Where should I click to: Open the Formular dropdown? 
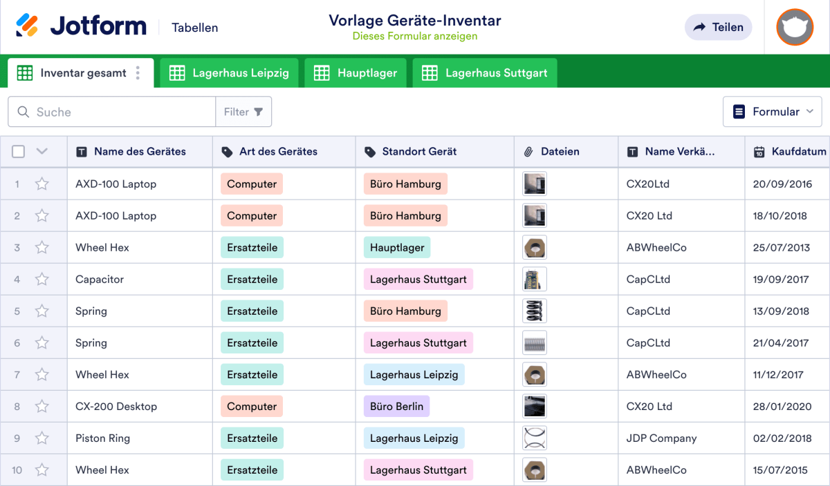click(772, 111)
